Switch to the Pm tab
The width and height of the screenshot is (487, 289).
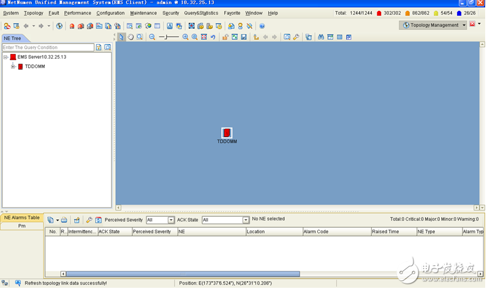(22, 226)
